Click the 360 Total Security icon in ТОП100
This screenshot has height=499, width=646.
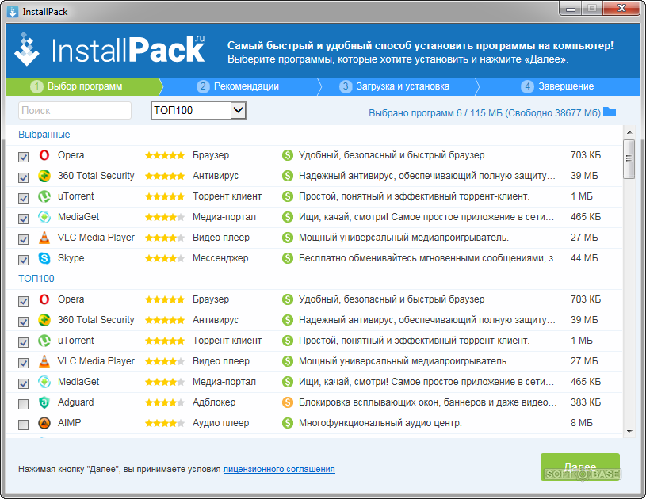pyautogui.click(x=44, y=320)
